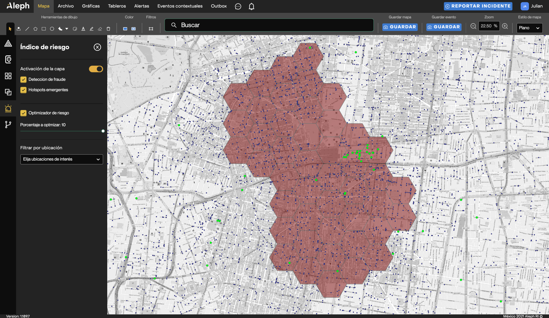549x318 pixels.
Task: Click GUARDAR under Guardar mapa
Action: 400,27
